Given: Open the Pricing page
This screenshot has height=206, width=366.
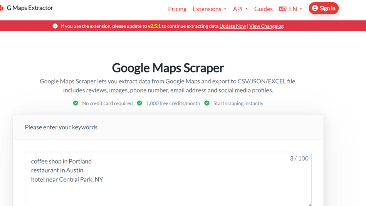Looking at the screenshot, I should pyautogui.click(x=177, y=9).
